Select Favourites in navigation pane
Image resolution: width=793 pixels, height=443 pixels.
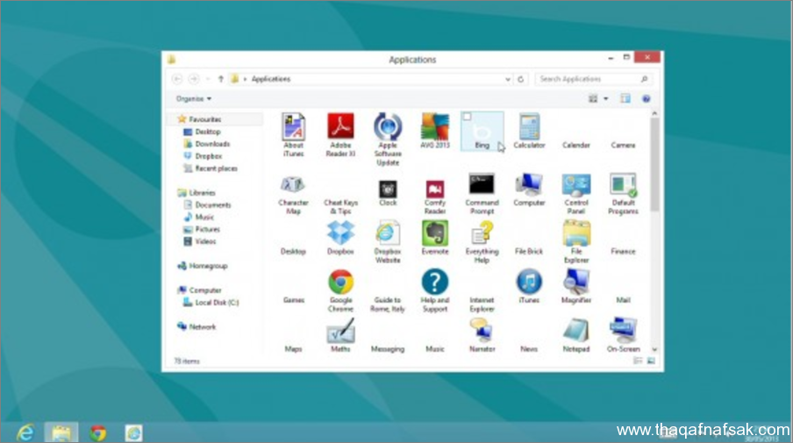pos(205,119)
